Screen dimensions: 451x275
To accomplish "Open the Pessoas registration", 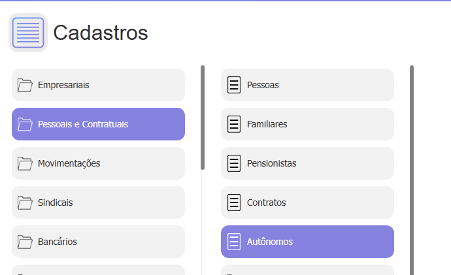I will (x=307, y=85).
